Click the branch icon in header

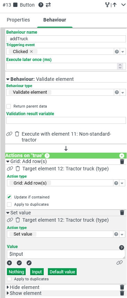click(108, 5)
